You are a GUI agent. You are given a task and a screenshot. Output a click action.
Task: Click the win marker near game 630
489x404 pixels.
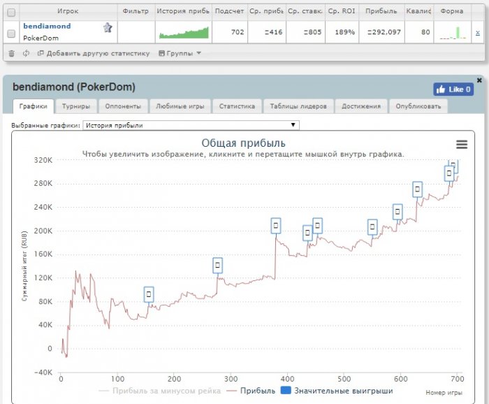pos(417,189)
